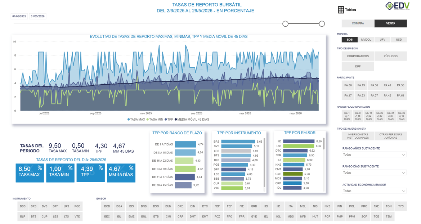Select emisor BCB filter

tap(107, 206)
